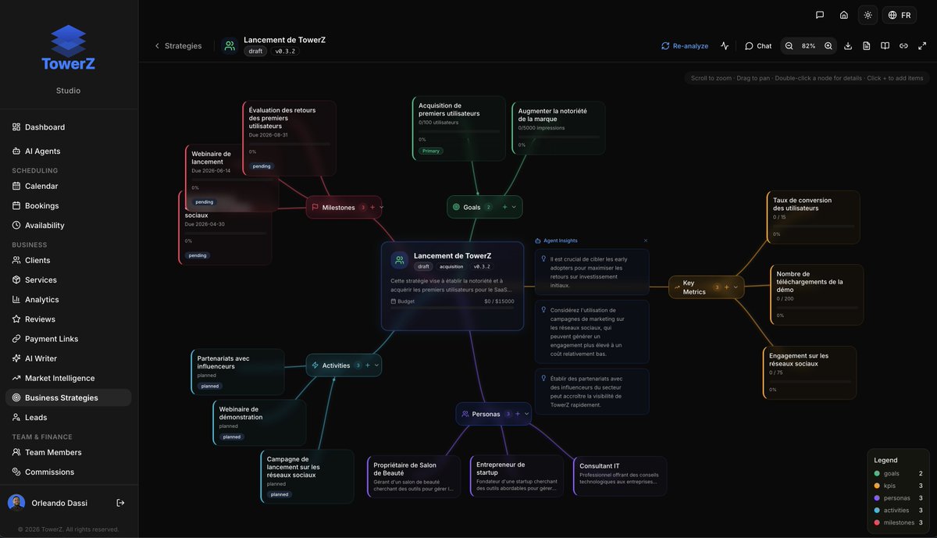The image size is (937, 538).
Task: Open the document export icon
Action: 867,46
